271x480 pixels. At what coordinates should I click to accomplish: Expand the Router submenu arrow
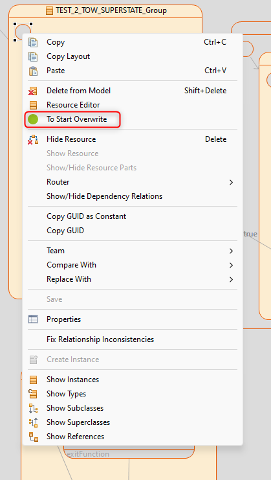pyautogui.click(x=231, y=182)
